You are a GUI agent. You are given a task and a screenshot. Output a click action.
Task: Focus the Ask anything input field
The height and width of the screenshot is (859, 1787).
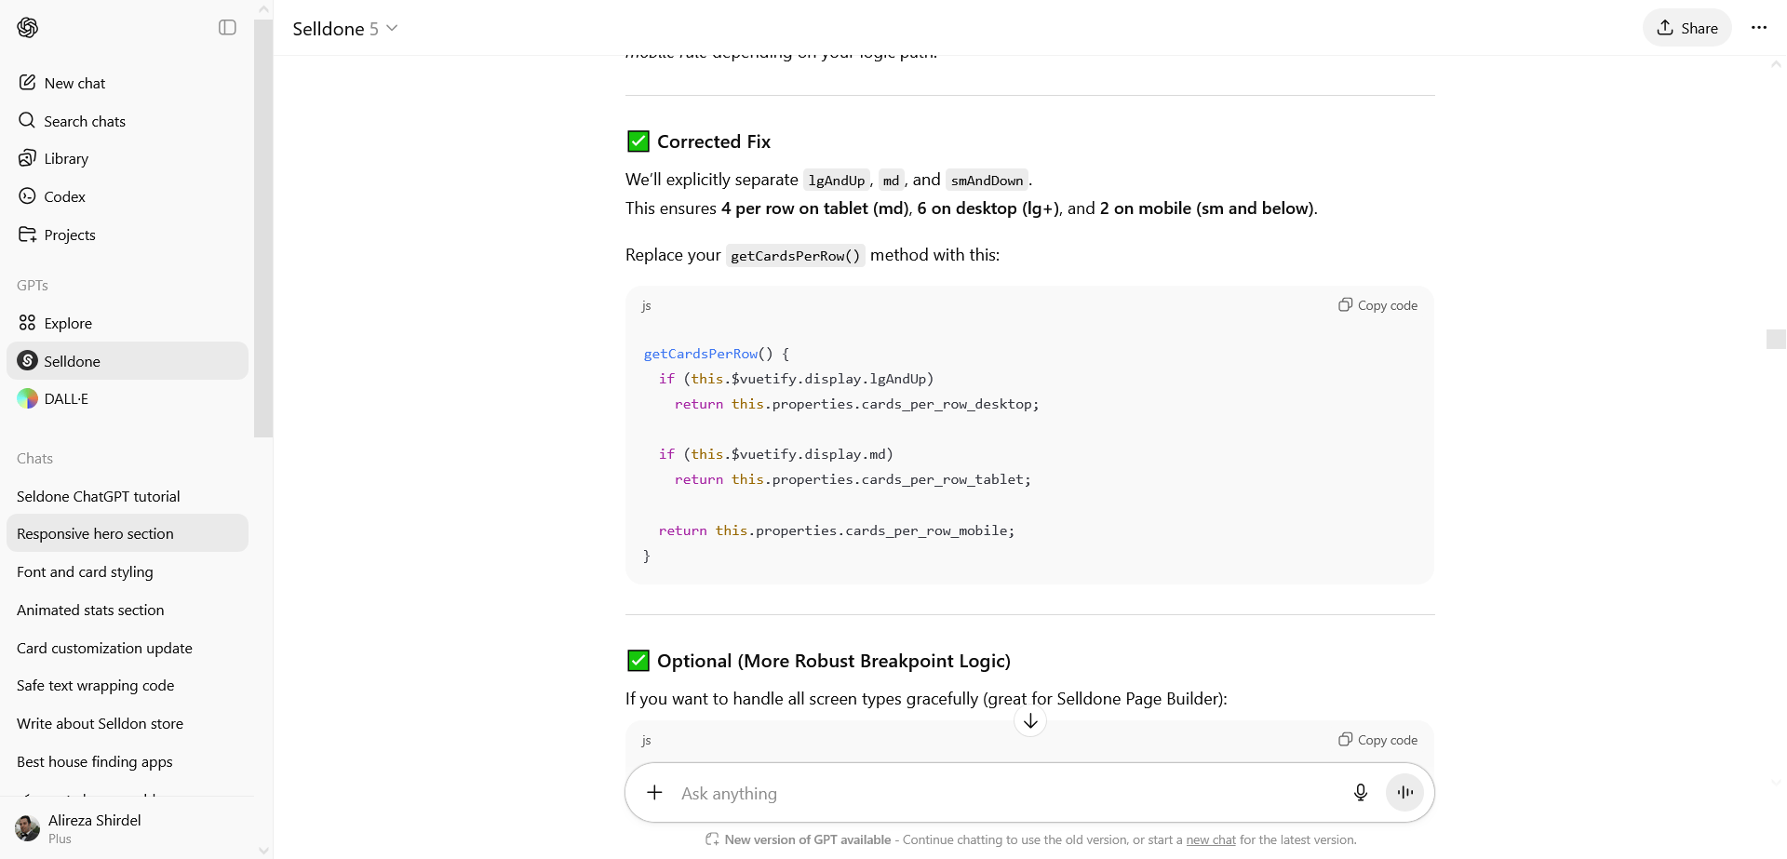point(1010,793)
